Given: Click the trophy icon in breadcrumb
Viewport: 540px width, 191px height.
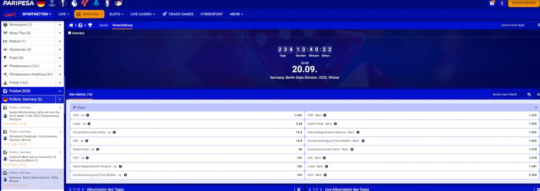Looking at the screenshot, I should pos(90,25).
